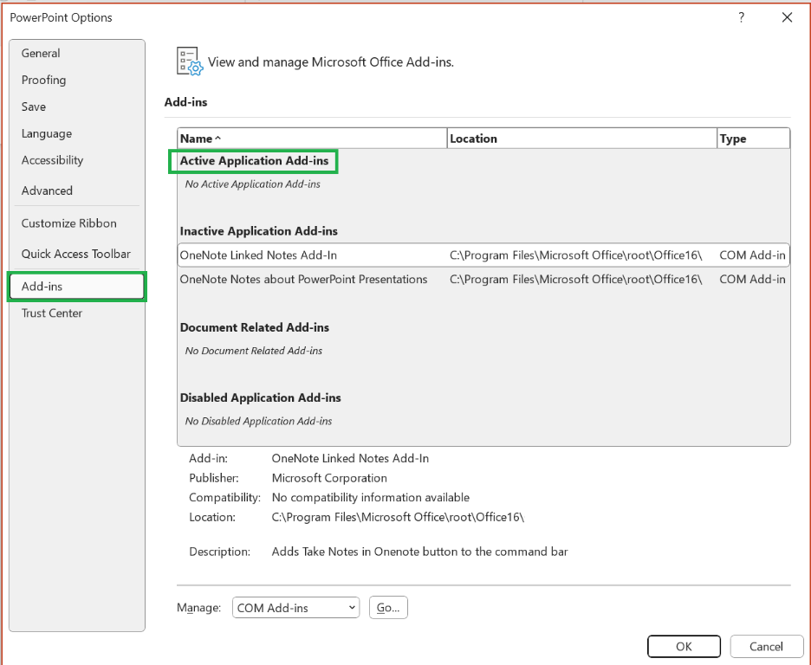Click the COM Add-in type for Linked Notes
The height and width of the screenshot is (665, 811).
753,255
